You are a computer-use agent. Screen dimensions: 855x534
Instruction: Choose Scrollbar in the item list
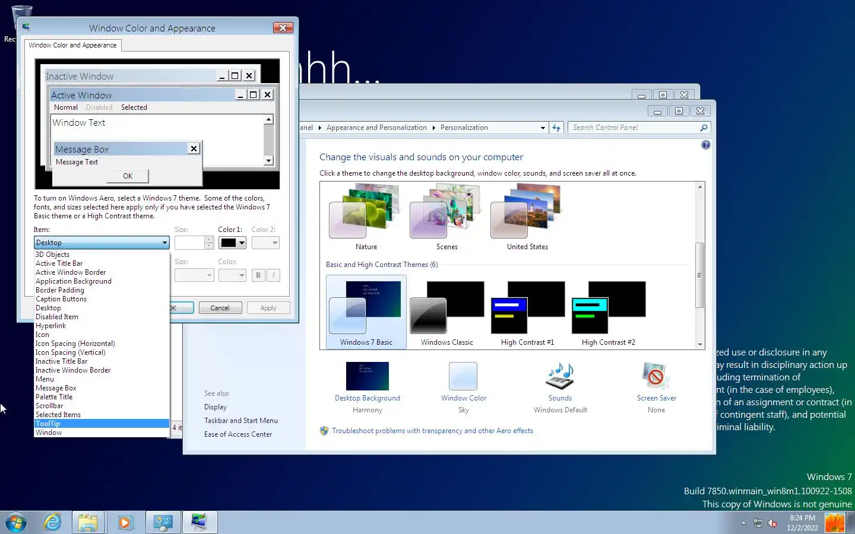[x=102, y=406]
